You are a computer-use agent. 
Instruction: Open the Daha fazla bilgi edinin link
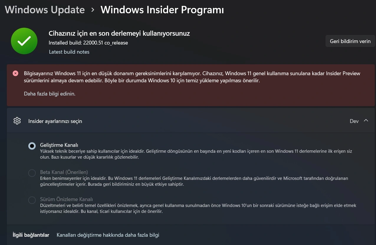[50, 94]
